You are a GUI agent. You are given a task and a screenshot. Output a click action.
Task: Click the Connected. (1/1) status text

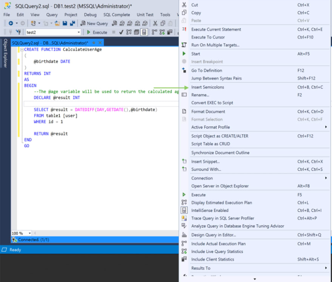click(34, 240)
